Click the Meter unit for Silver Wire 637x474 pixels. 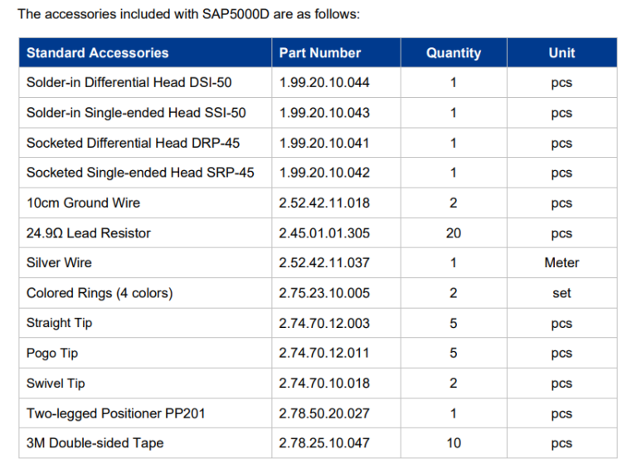point(562,263)
